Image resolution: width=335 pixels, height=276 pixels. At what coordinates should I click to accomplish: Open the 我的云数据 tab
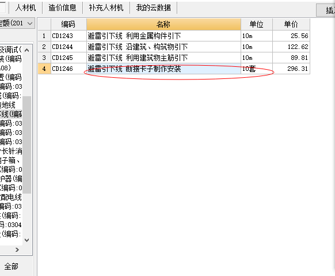tap(154, 7)
